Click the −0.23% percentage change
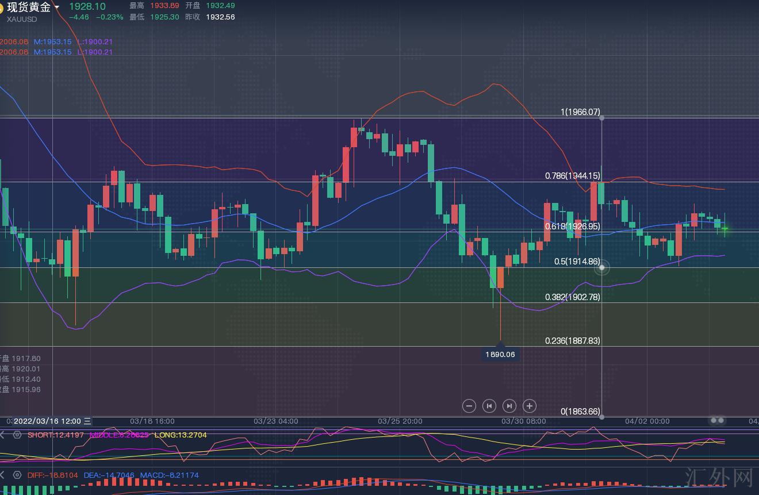The width and height of the screenshot is (759, 495). coord(109,17)
